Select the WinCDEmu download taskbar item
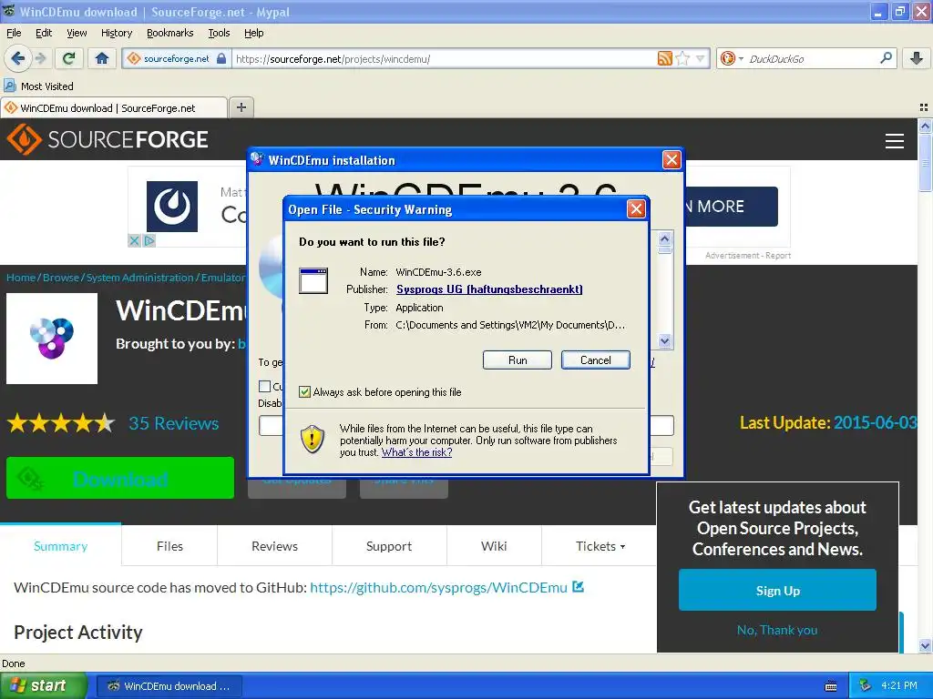This screenshot has width=933, height=699. 169,686
